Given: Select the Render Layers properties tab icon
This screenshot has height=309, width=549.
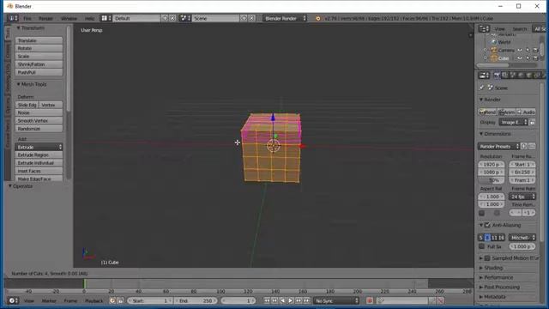Looking at the screenshot, I should 505,76.
